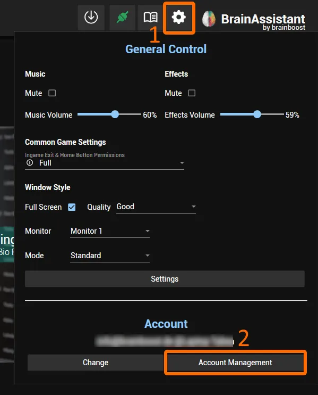
Task: Adjust the Music Volume slider
Action: pos(109,114)
